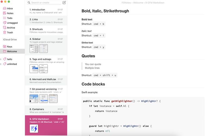The image size is (218, 136).
Task: Click the cmd + i shortcut code
Action: (99, 36)
